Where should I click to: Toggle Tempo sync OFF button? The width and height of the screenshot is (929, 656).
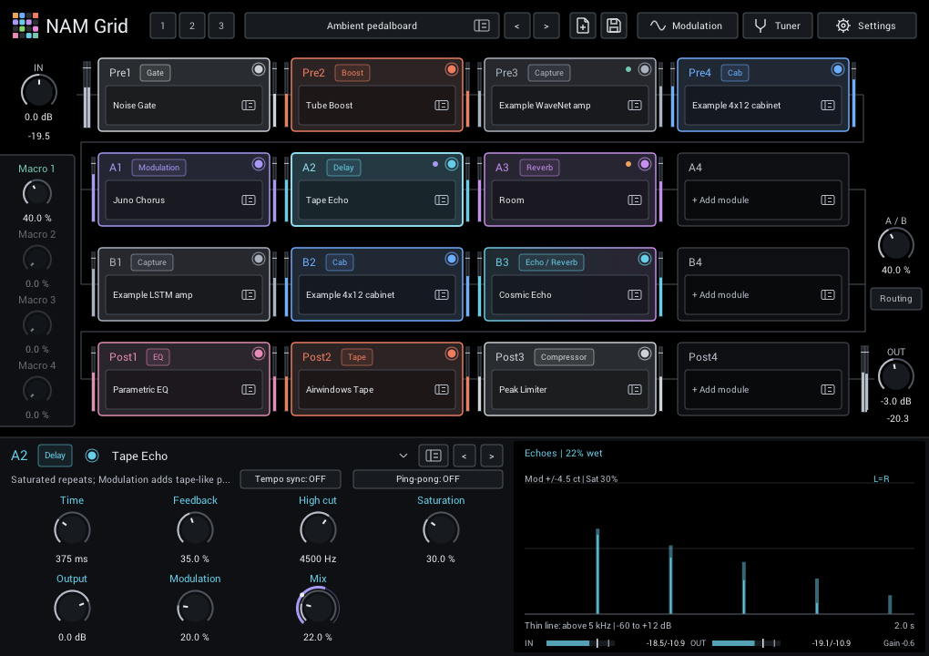[x=291, y=479]
